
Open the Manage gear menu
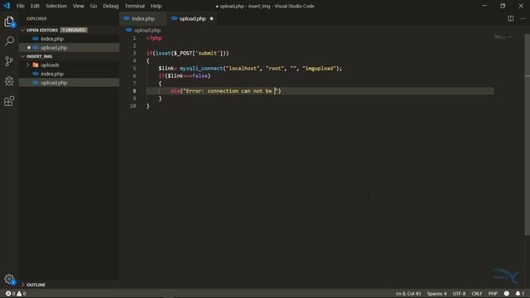tap(9, 279)
